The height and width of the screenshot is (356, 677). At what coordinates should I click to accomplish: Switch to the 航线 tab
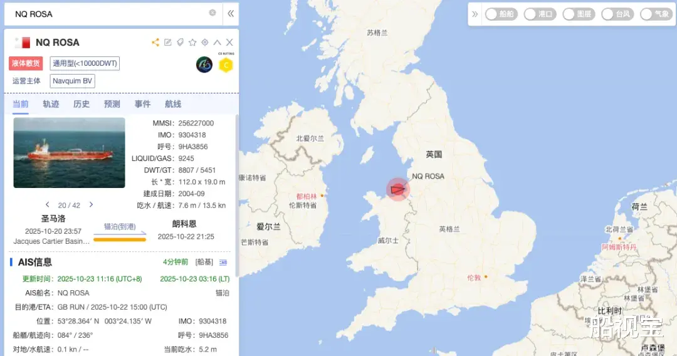[x=173, y=104]
